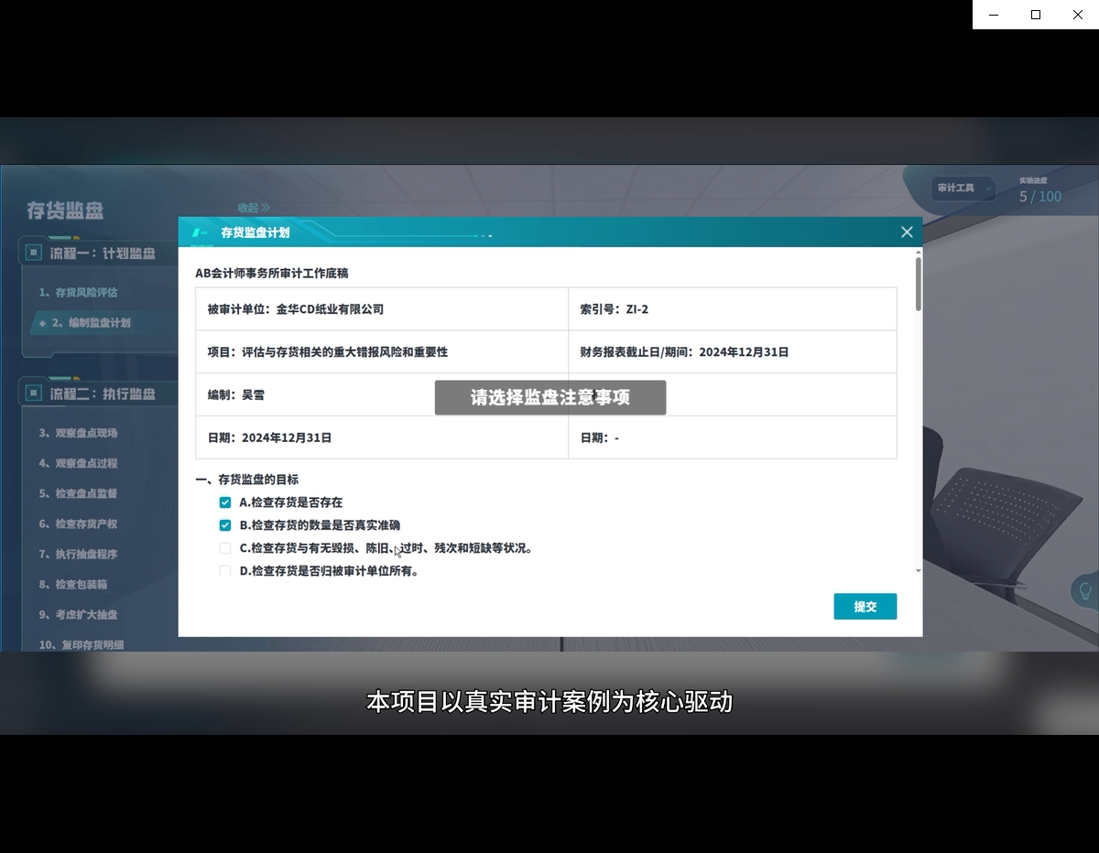Click the 财务报表截止日/期间 cell
Screen dimensions: 1099x853
pos(733,352)
